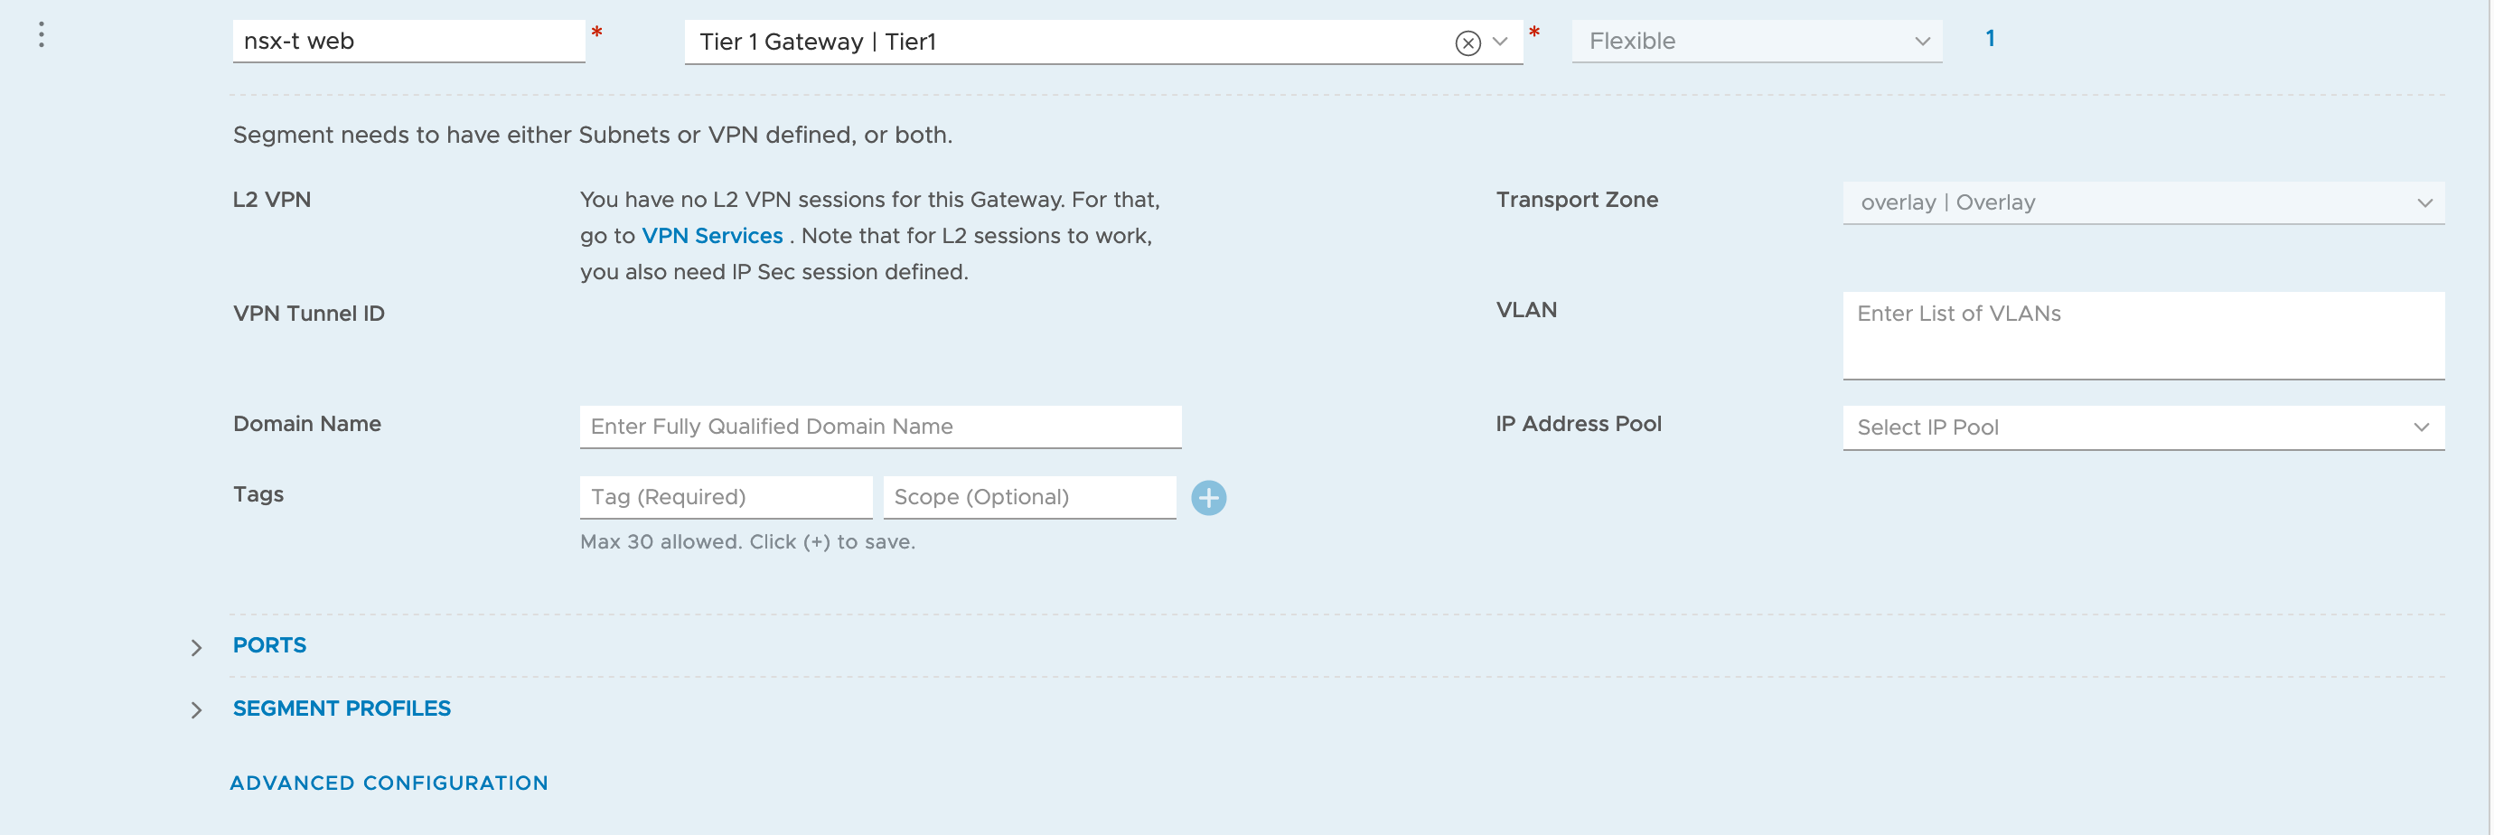Open the Select IP Pool dropdown
2494x835 pixels.
[x=2142, y=428]
